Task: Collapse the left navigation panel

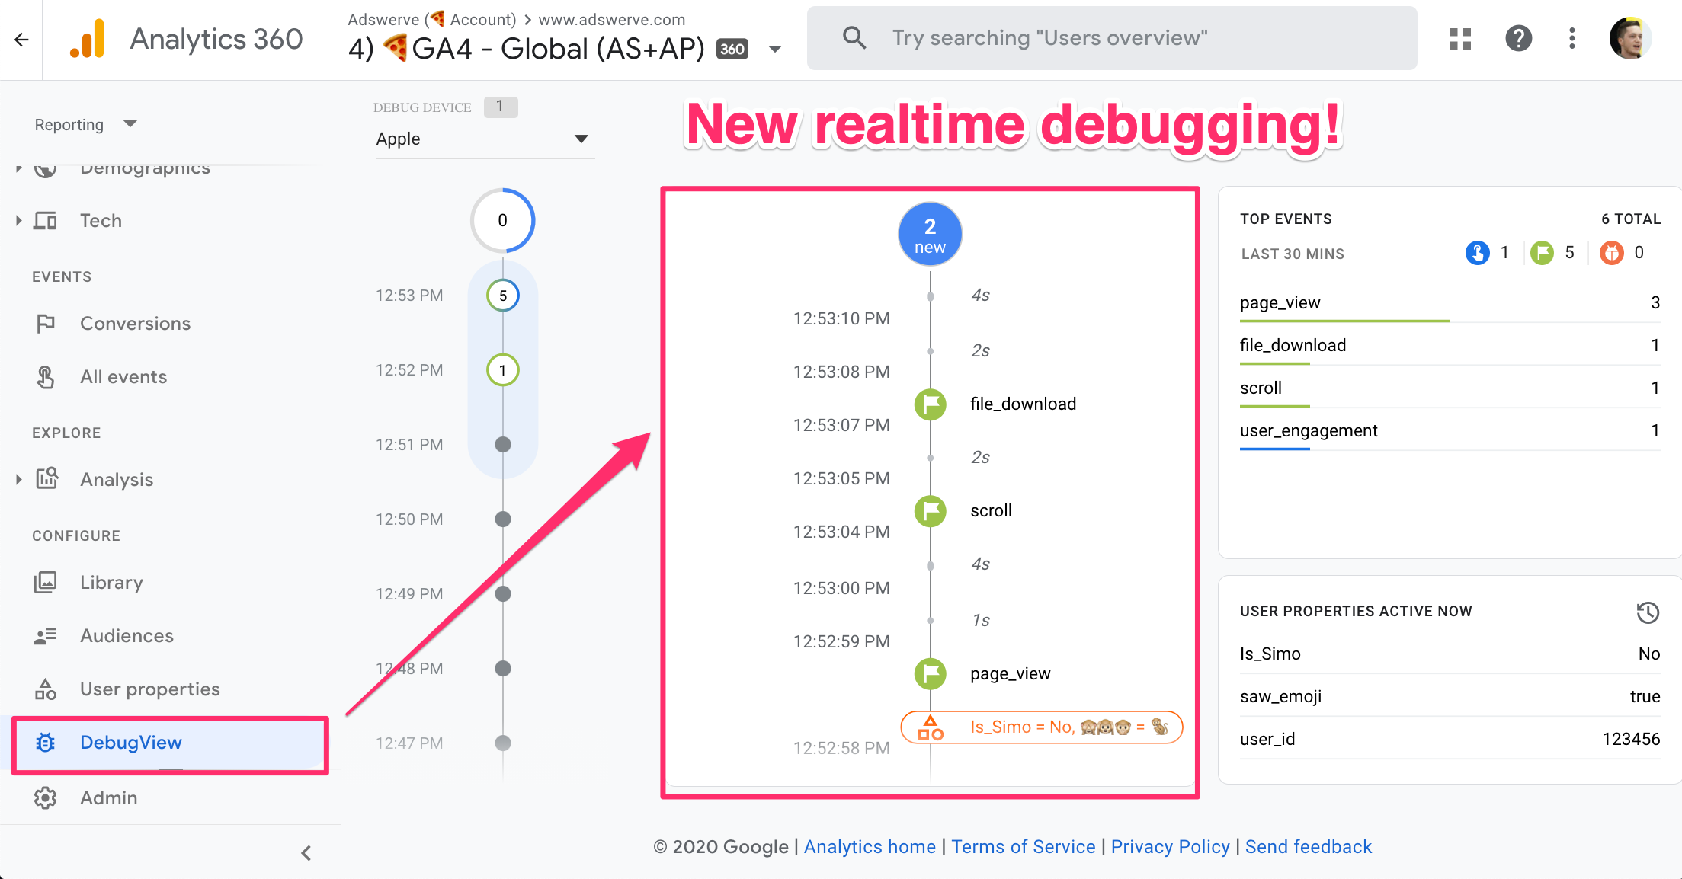Action: click(306, 852)
